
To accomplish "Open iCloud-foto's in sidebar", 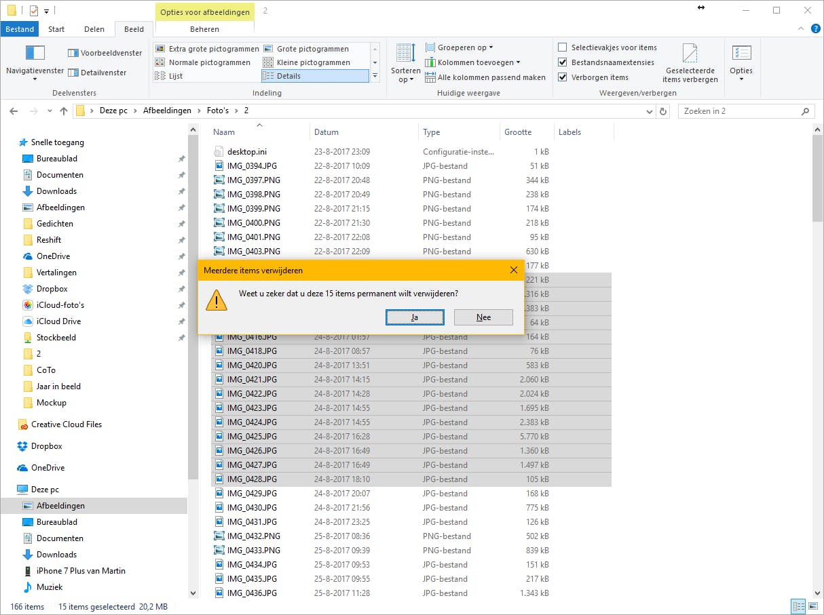I will tap(60, 305).
